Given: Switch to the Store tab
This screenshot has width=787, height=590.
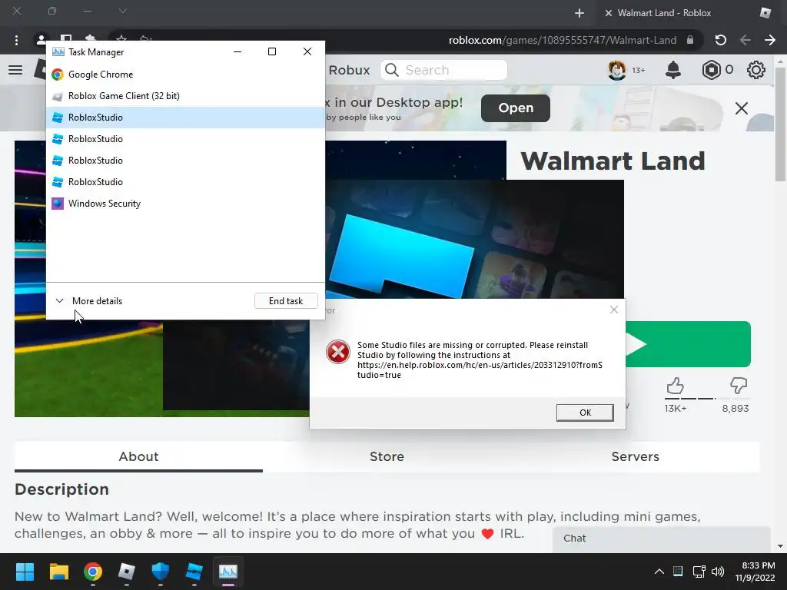Looking at the screenshot, I should point(387,457).
